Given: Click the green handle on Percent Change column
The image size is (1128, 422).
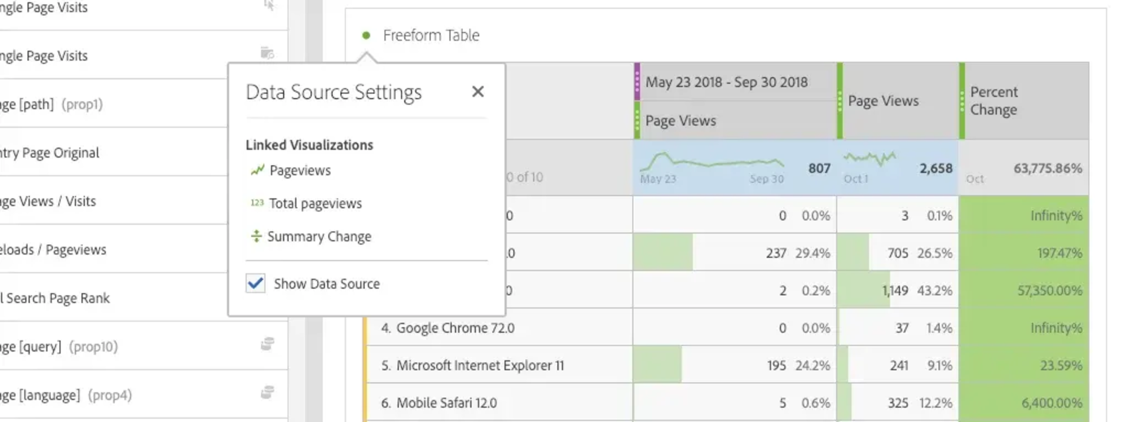Looking at the screenshot, I should click(962, 101).
